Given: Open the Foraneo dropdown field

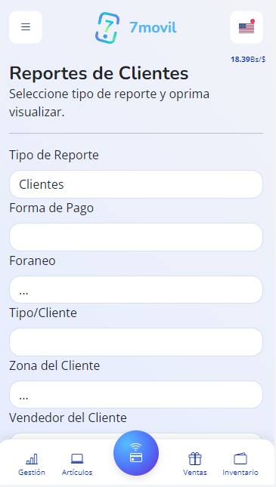Looking at the screenshot, I should [x=136, y=290].
